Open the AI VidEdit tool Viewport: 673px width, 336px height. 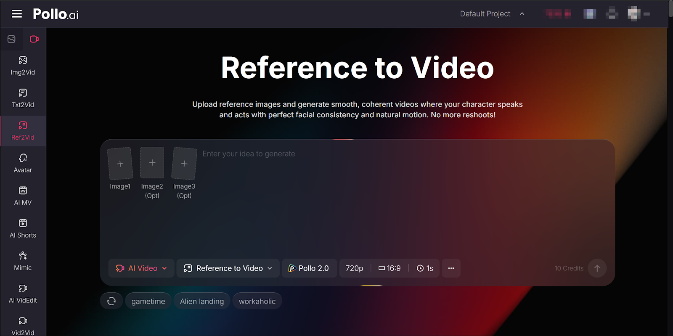23,294
